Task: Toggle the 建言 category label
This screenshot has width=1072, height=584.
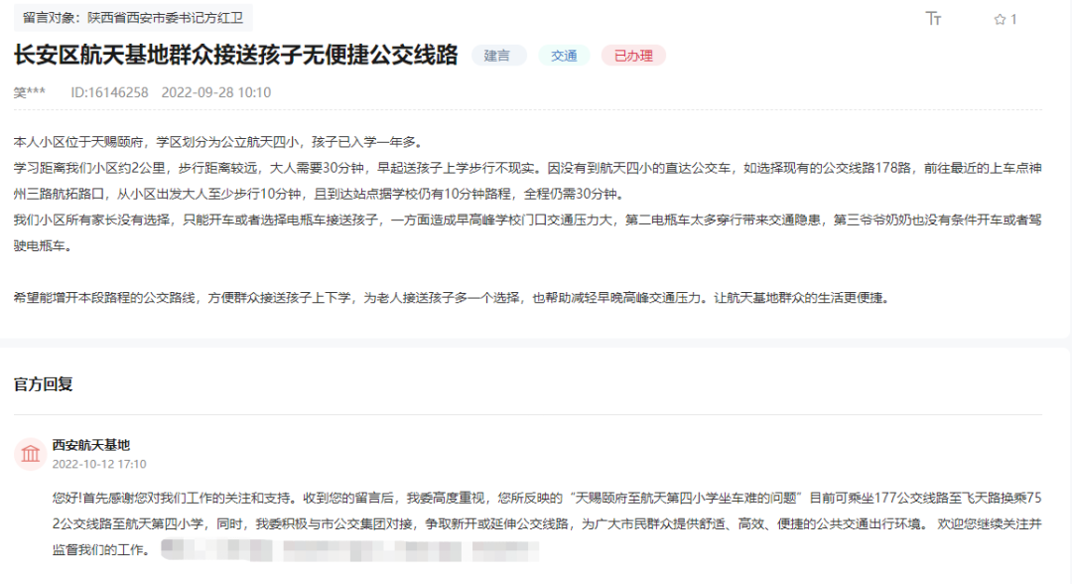Action: 499,55
